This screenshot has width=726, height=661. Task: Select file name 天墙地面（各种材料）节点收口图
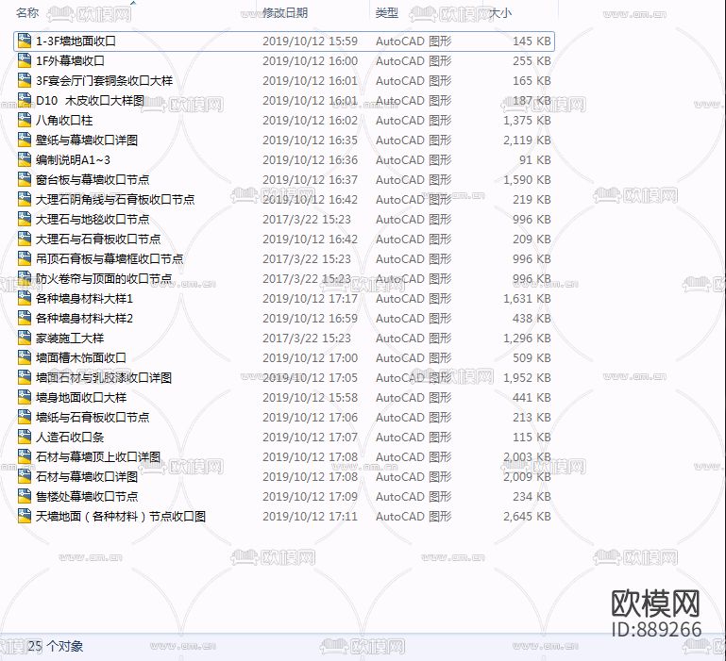[121, 517]
